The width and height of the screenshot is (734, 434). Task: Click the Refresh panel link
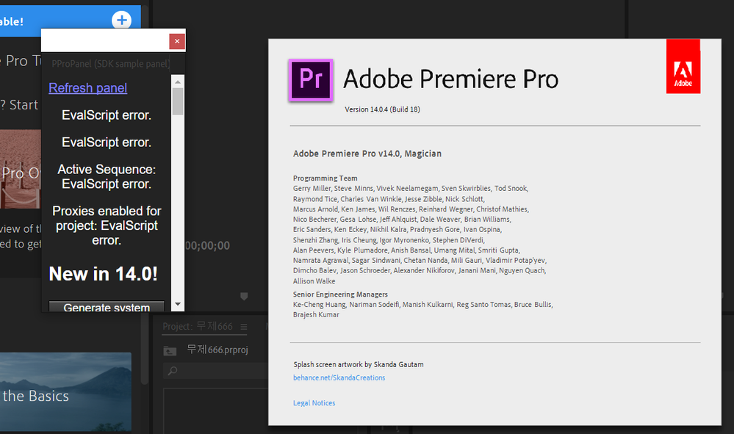pyautogui.click(x=87, y=87)
